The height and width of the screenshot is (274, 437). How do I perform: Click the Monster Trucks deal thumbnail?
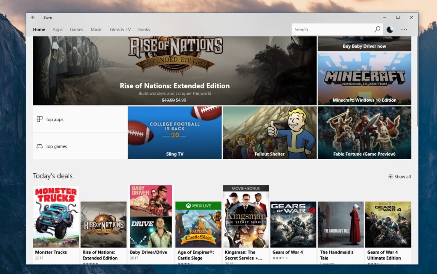[56, 217]
